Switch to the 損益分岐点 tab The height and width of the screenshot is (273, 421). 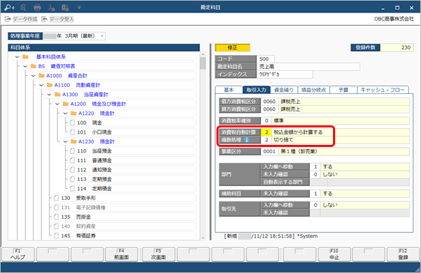point(313,90)
